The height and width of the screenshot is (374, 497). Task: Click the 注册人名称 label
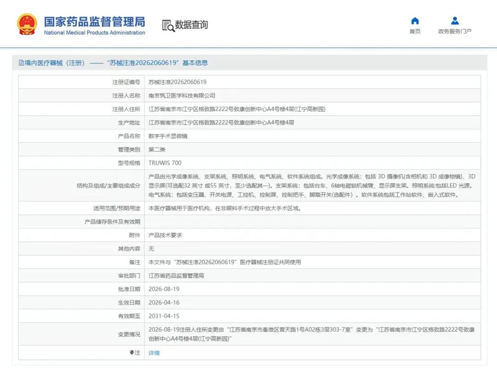[126, 95]
